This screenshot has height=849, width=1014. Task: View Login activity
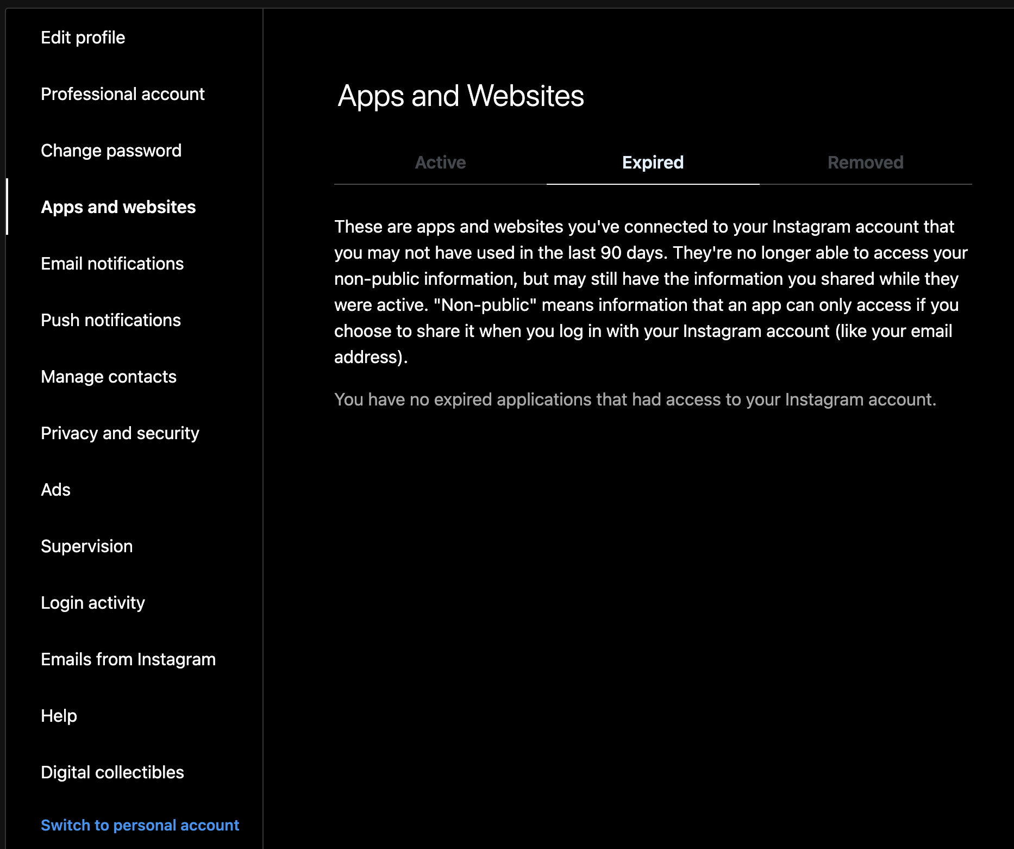point(93,603)
